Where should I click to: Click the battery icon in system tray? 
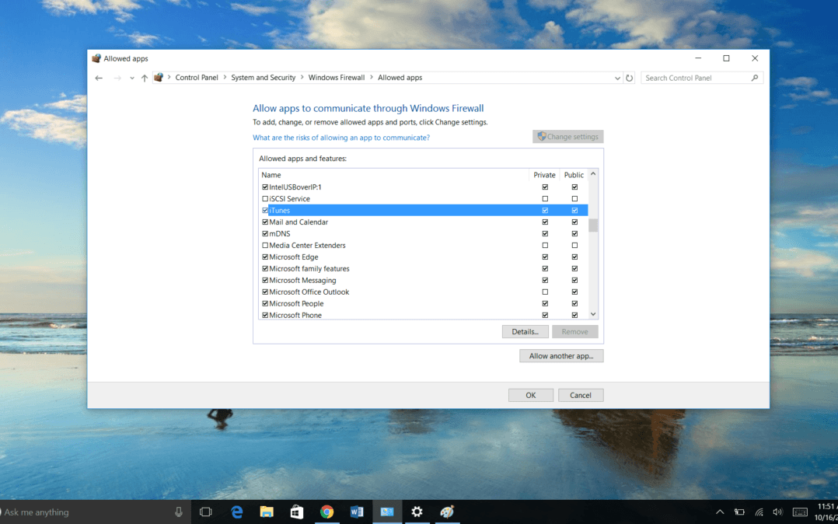[739, 512]
